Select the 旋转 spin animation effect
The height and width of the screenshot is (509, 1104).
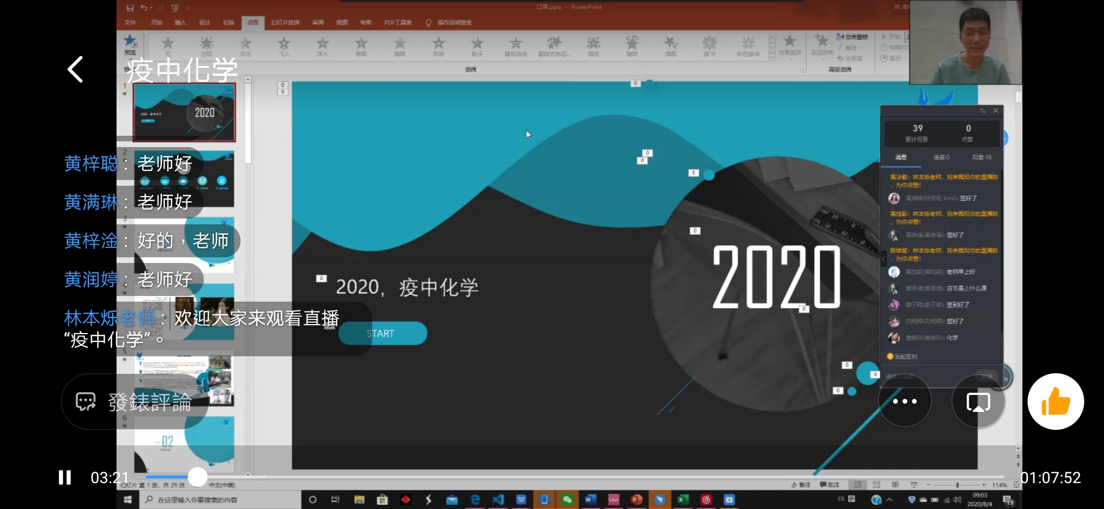[x=632, y=46]
